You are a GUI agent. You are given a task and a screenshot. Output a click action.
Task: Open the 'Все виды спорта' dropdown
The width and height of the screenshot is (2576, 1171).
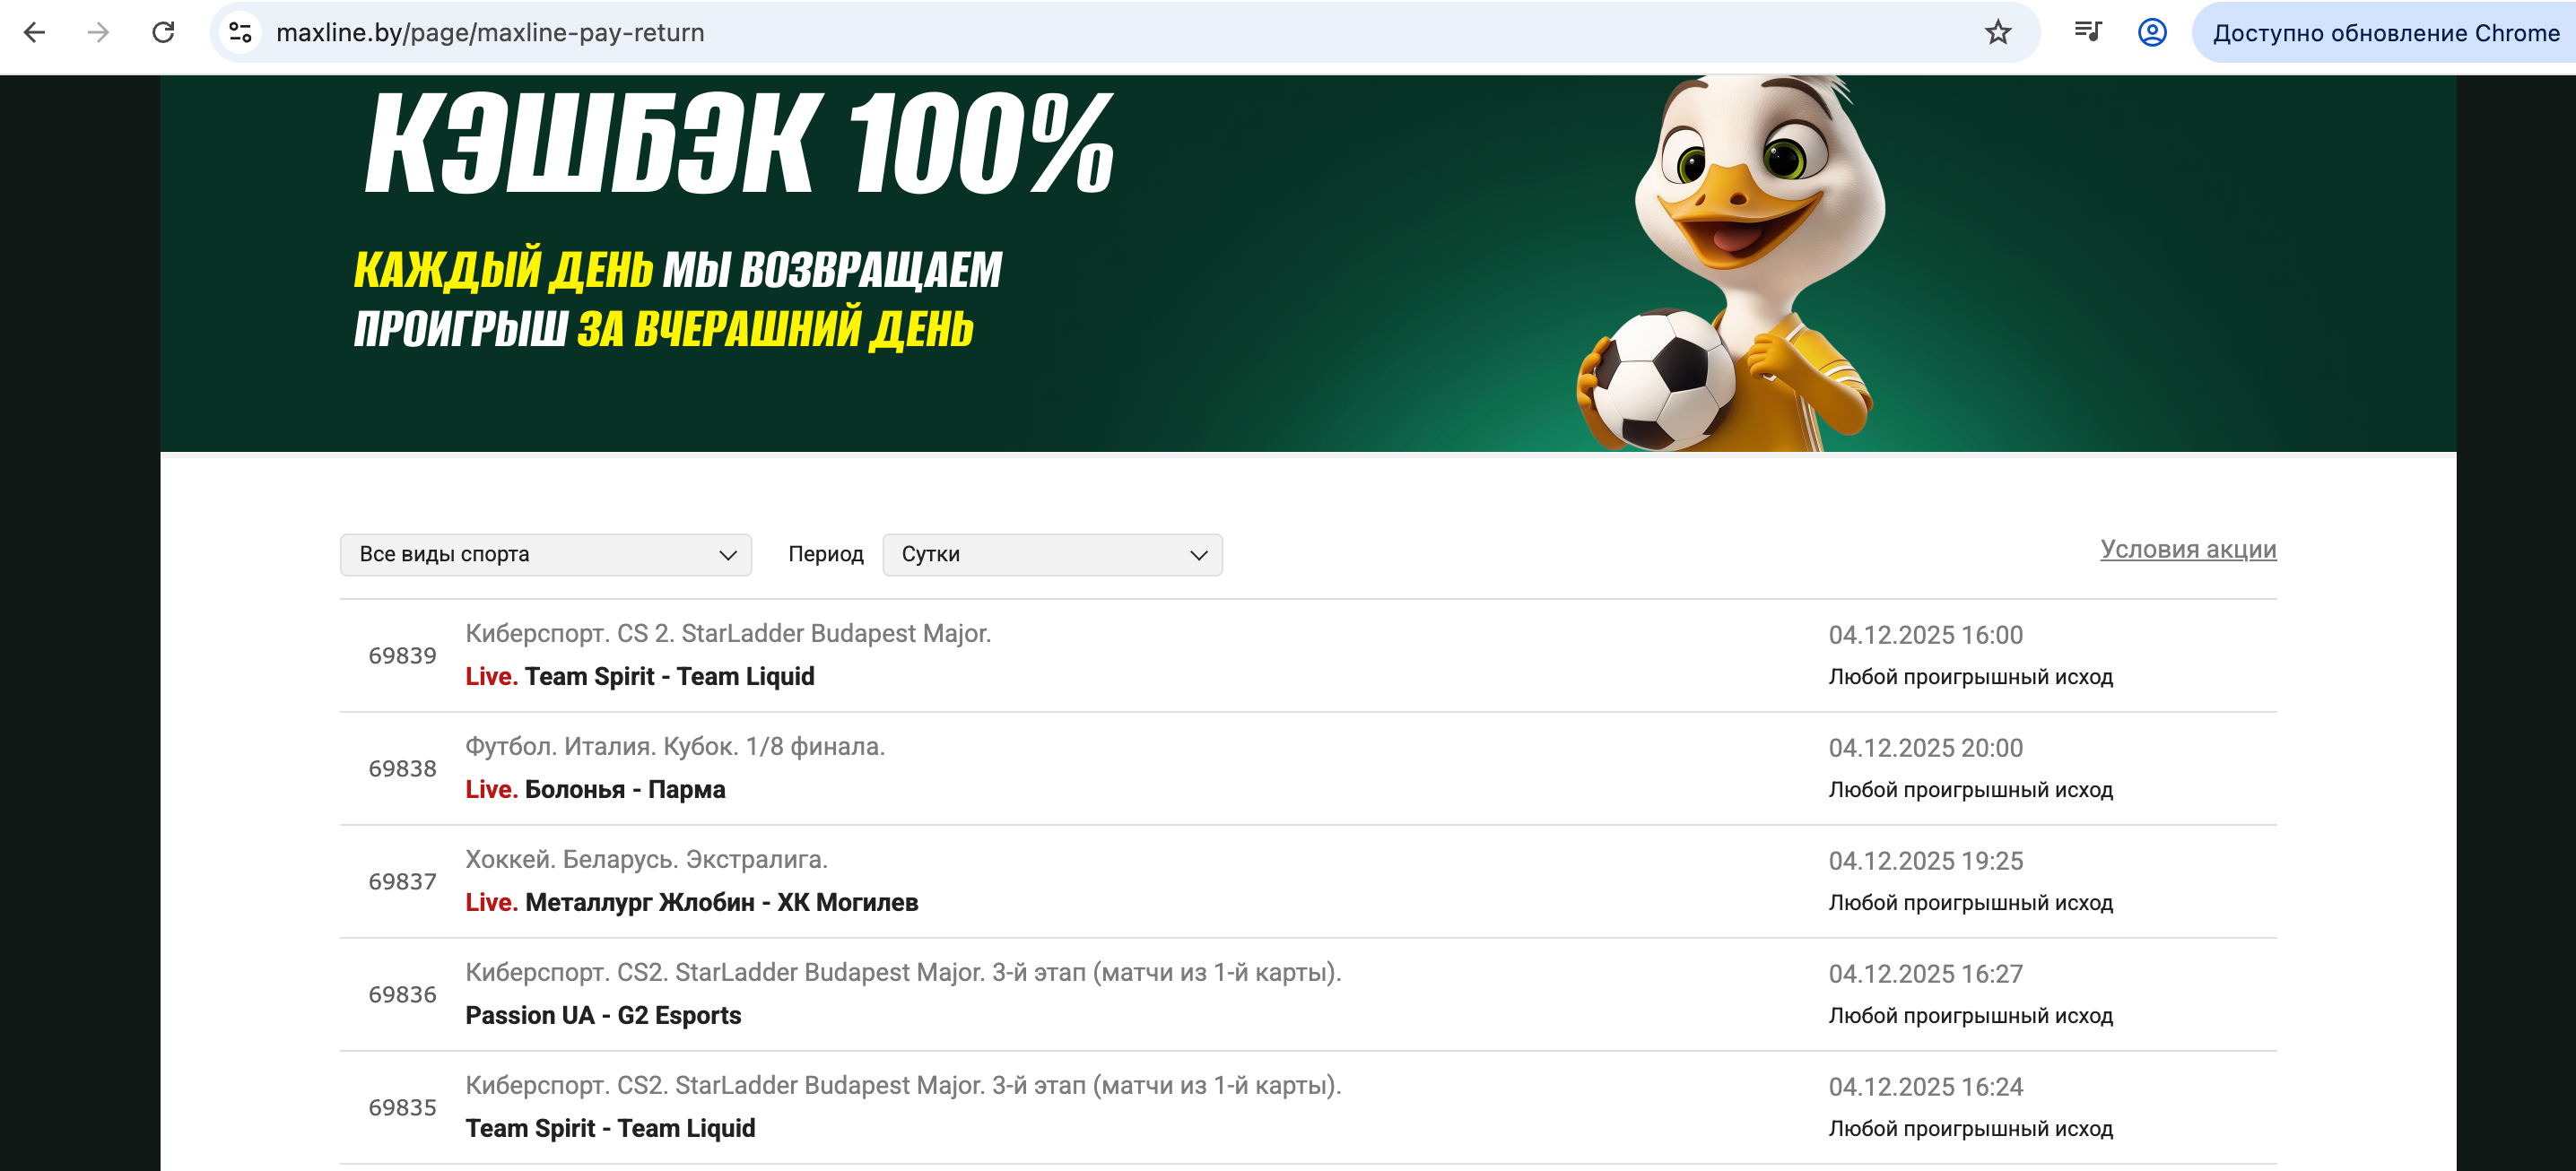546,554
